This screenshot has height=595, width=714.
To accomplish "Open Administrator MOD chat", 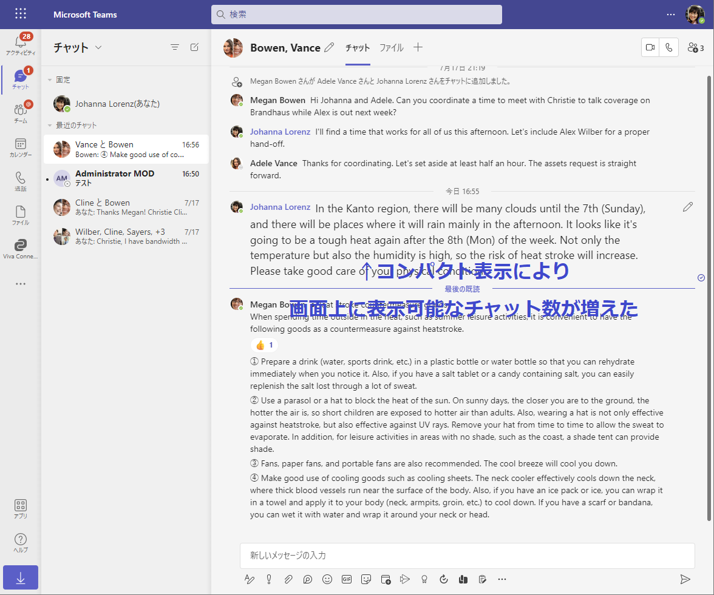I will (x=126, y=178).
